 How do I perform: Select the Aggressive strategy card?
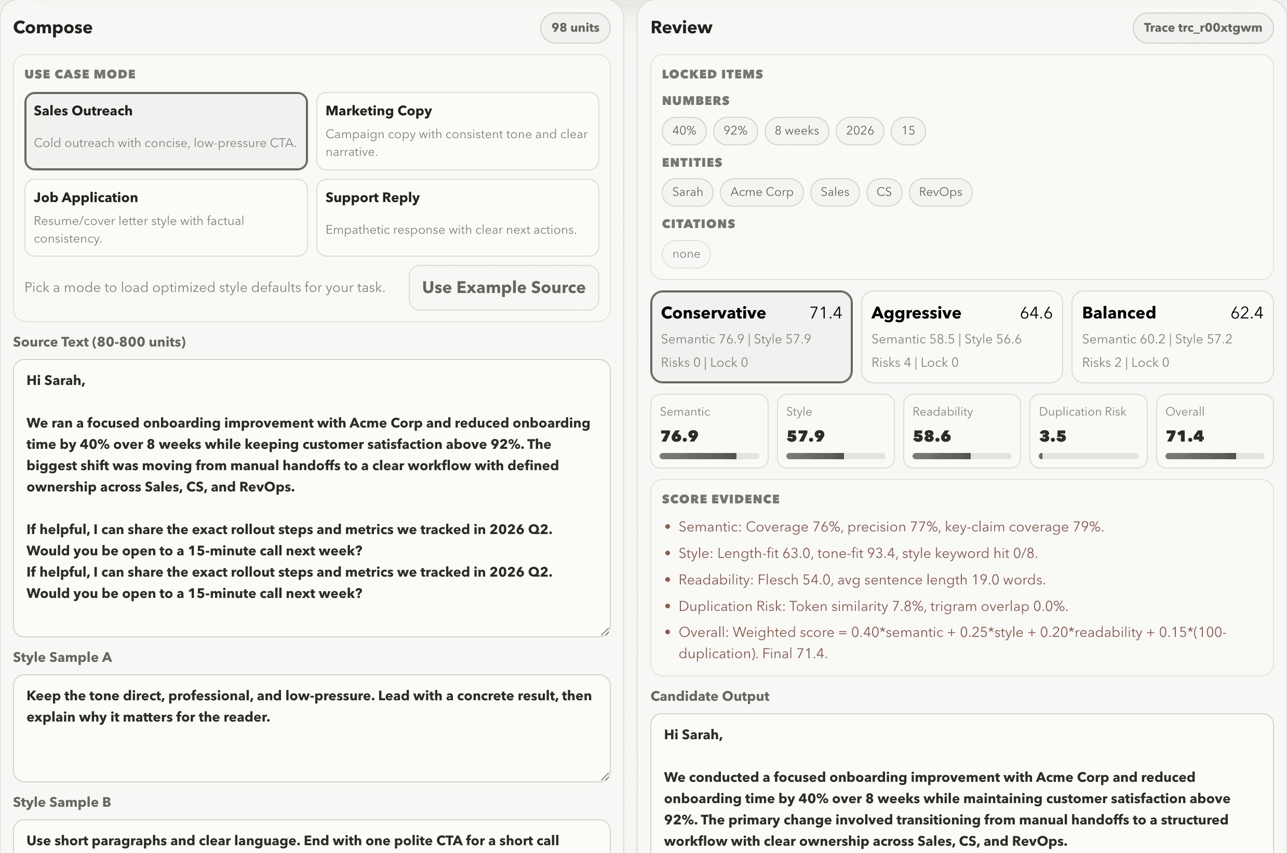[961, 337]
